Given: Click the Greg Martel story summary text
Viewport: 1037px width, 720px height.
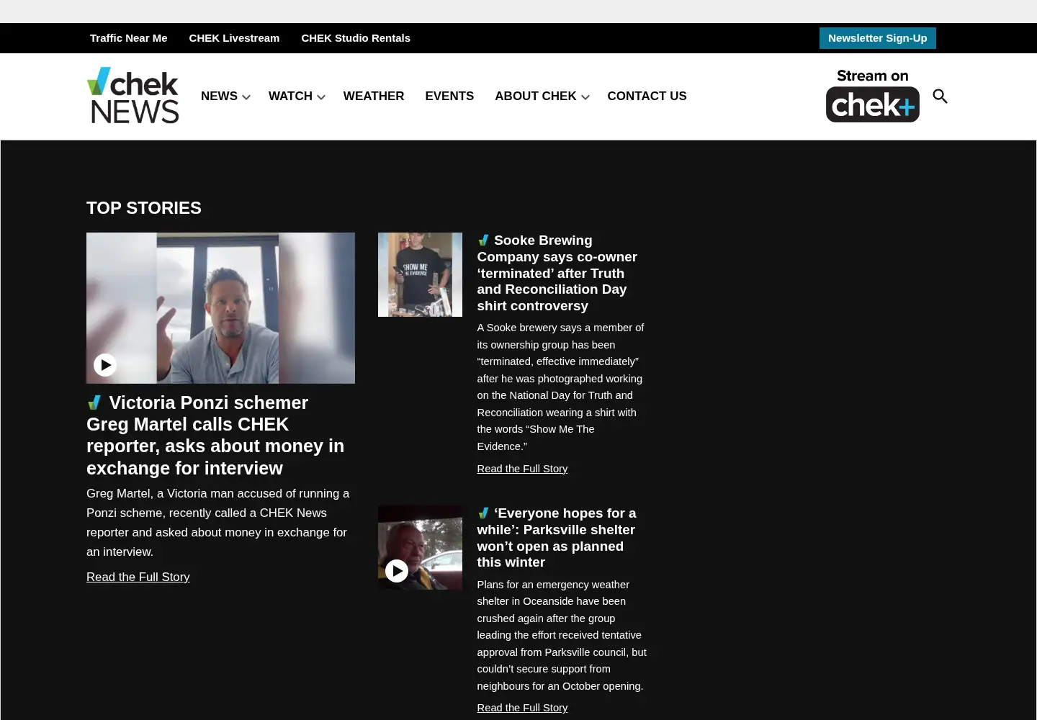Looking at the screenshot, I should [x=218, y=523].
